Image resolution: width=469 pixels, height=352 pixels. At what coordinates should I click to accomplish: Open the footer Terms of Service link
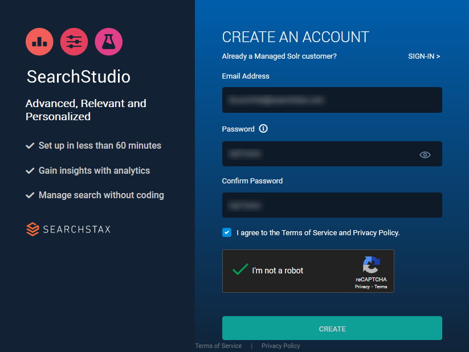point(218,346)
